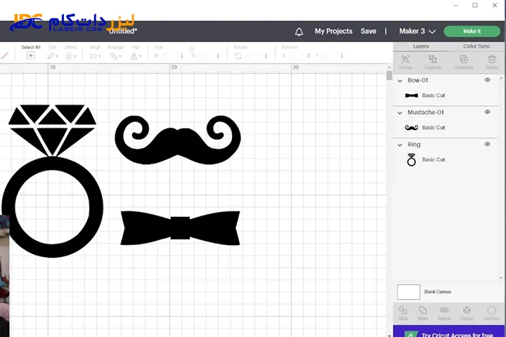
Task: Collapse the Bow-01 layer group
Action: [x=401, y=81]
